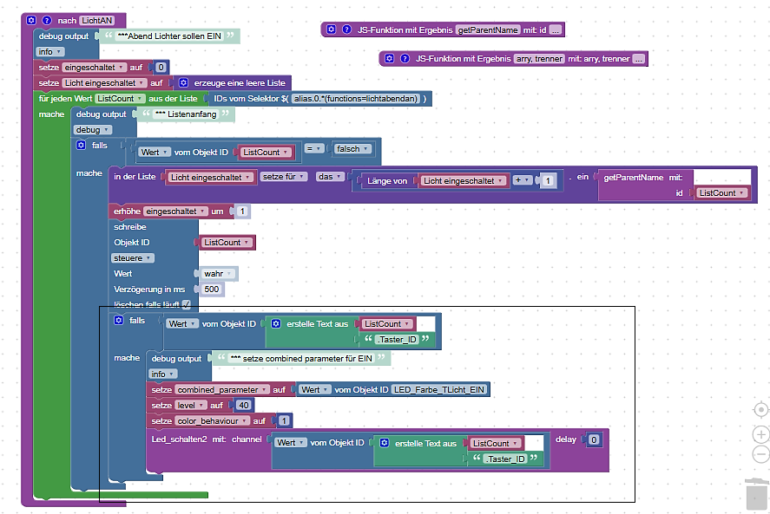Zoom out the workspace with minus icon
Viewport: 770px width, 514px height.
pyautogui.click(x=760, y=454)
